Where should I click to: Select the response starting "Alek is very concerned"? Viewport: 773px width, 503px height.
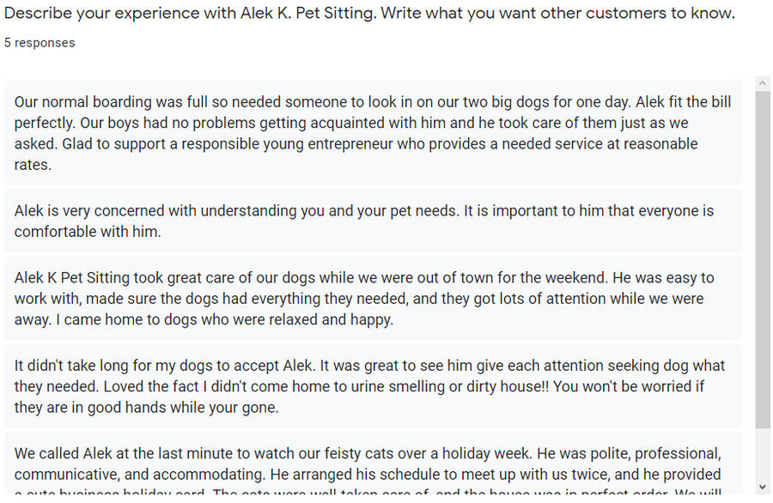click(x=373, y=221)
